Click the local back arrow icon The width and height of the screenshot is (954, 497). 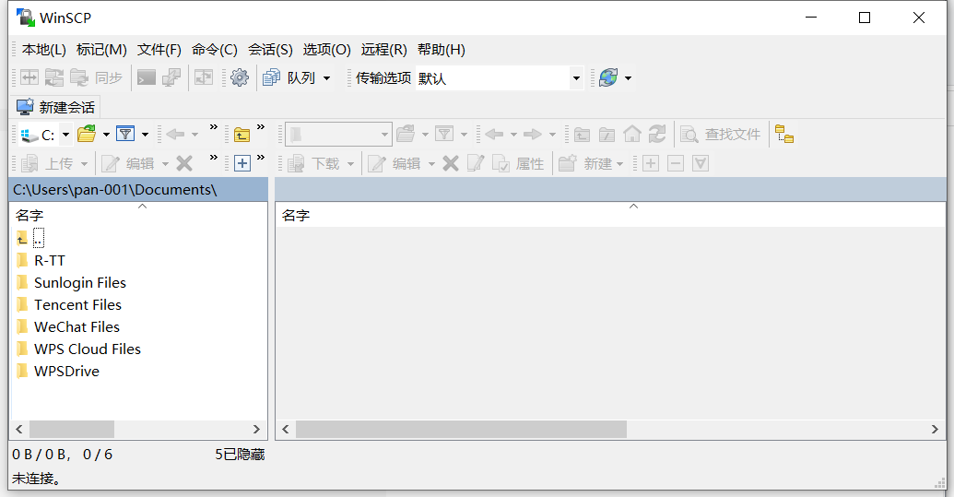175,134
